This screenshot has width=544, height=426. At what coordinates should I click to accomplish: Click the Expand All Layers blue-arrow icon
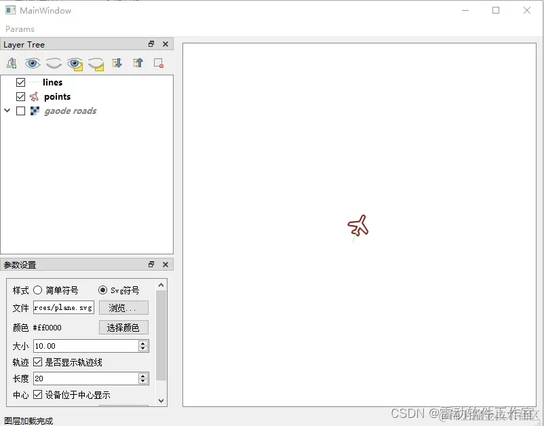(x=117, y=62)
